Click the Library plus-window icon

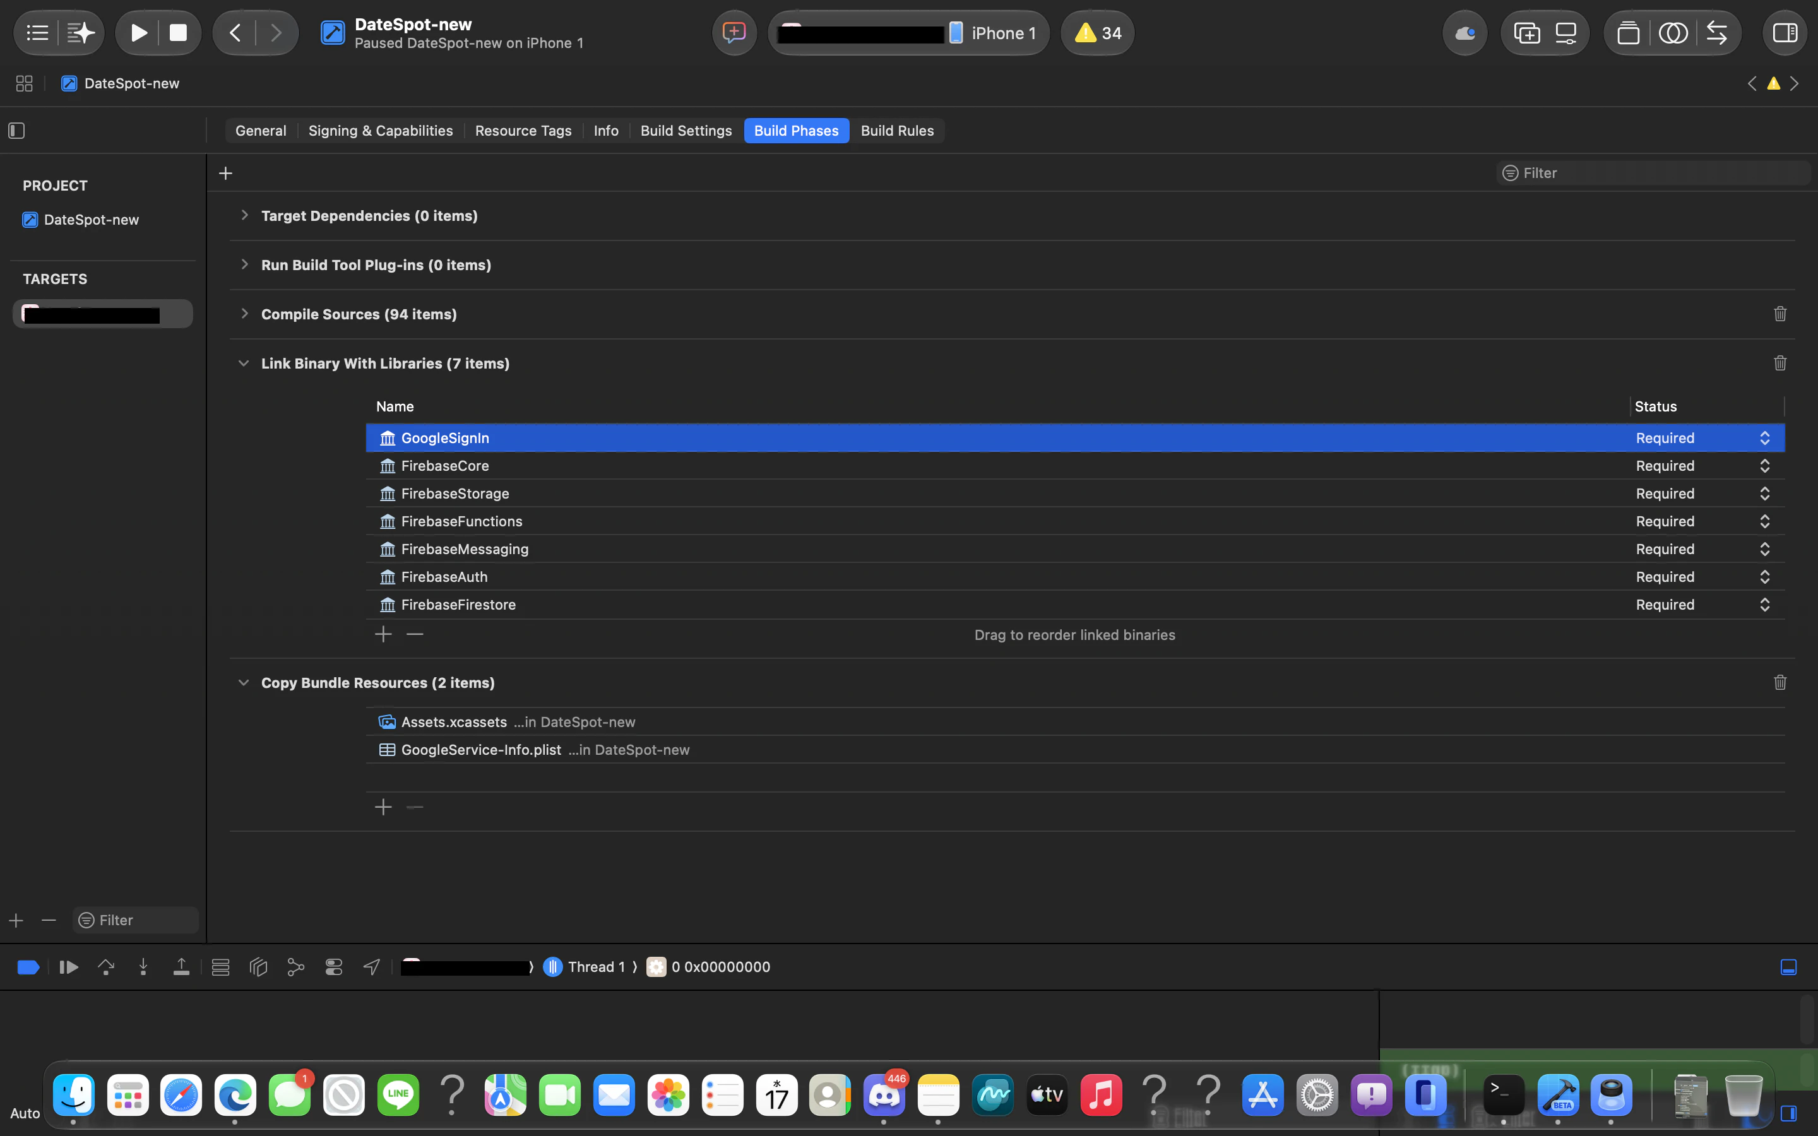click(1526, 33)
